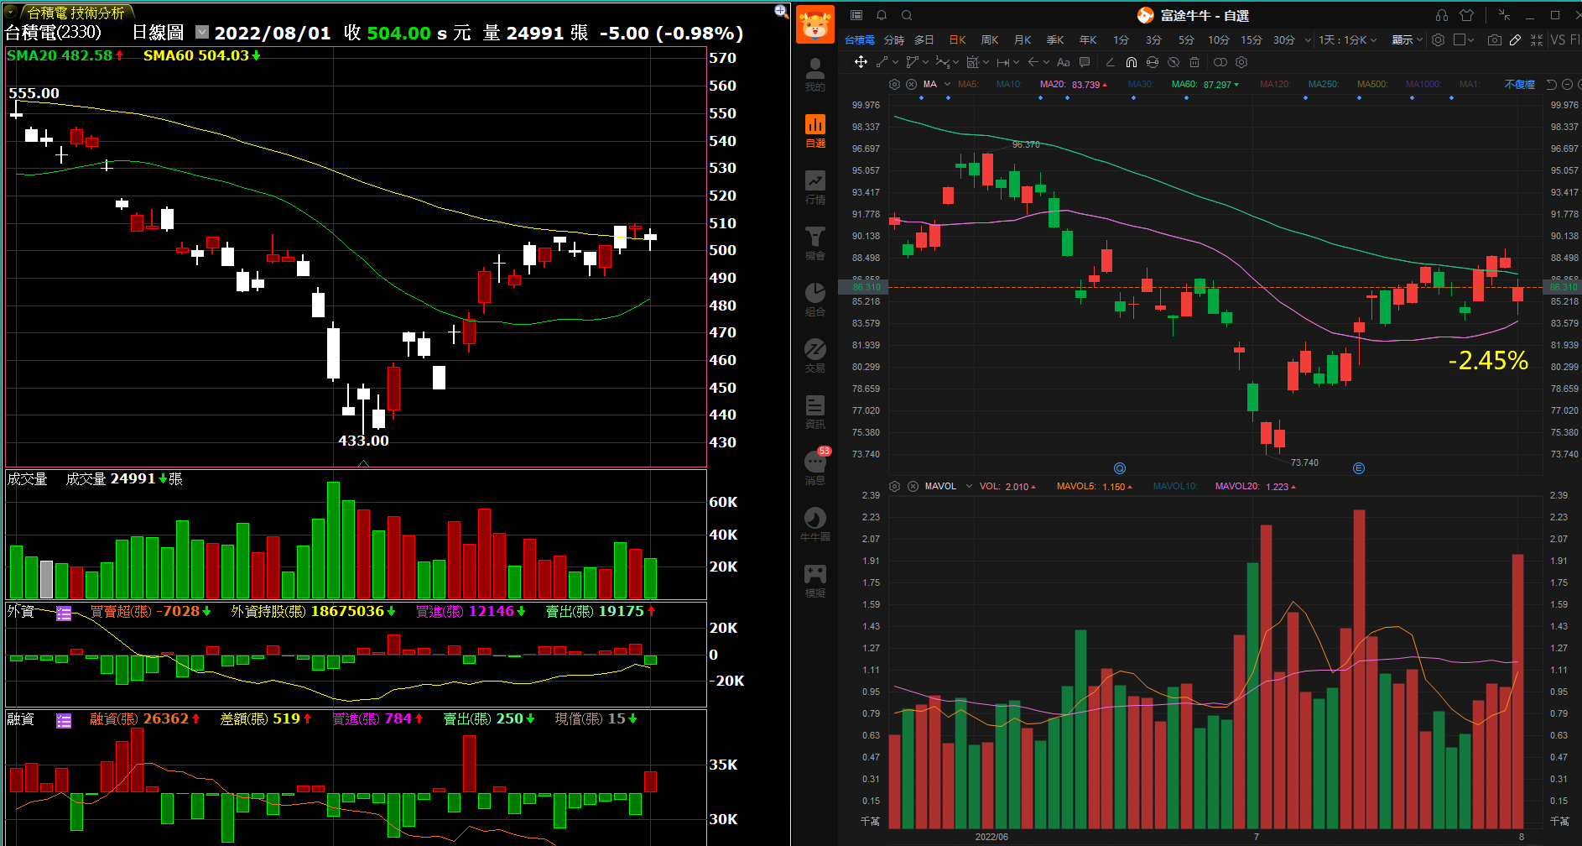Open sidebar layout list icon in title bar
This screenshot has width=1582, height=846.
pyautogui.click(x=856, y=15)
